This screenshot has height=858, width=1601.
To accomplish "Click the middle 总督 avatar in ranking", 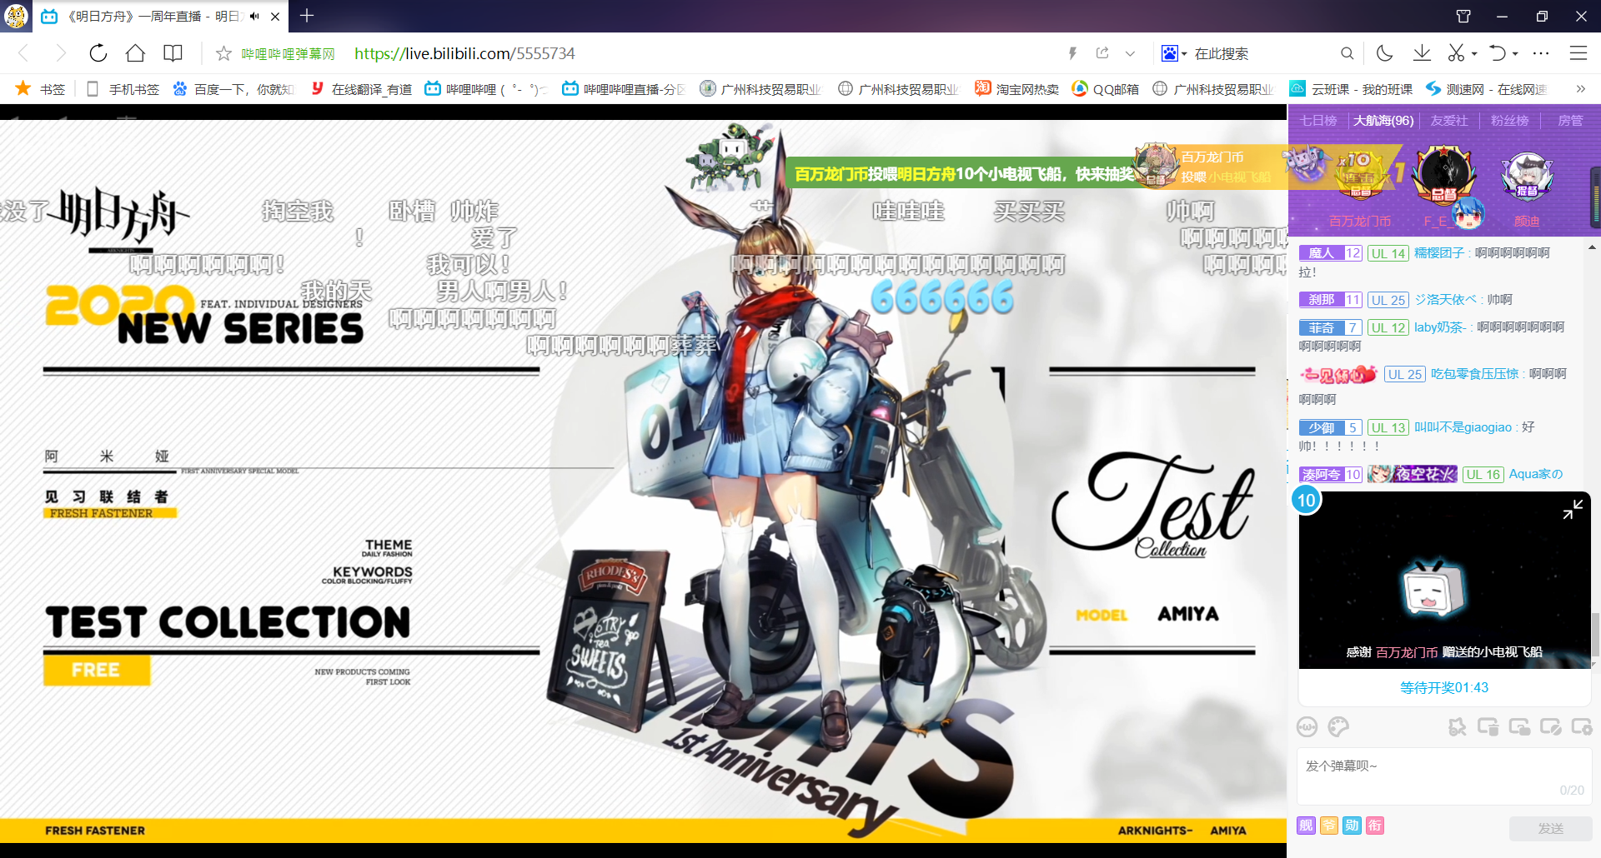I will 1444,174.
